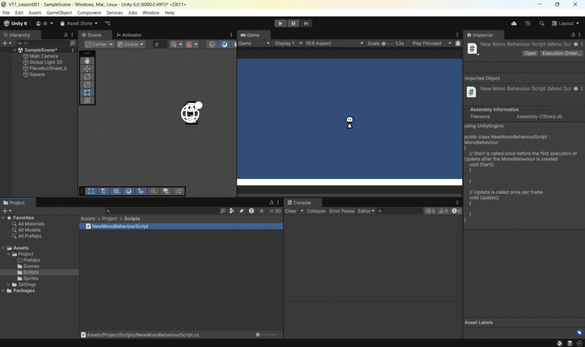
Task: Toggle Collapse in Console
Action: 316,211
